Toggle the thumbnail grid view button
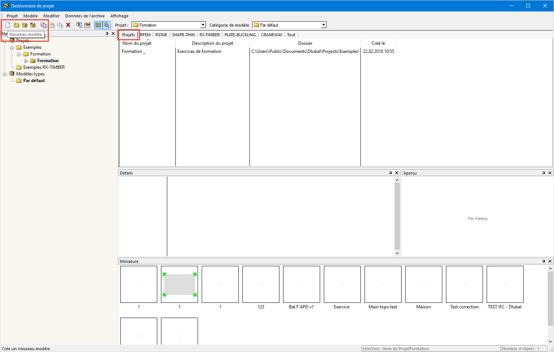This screenshot has width=554, height=352. (x=98, y=25)
